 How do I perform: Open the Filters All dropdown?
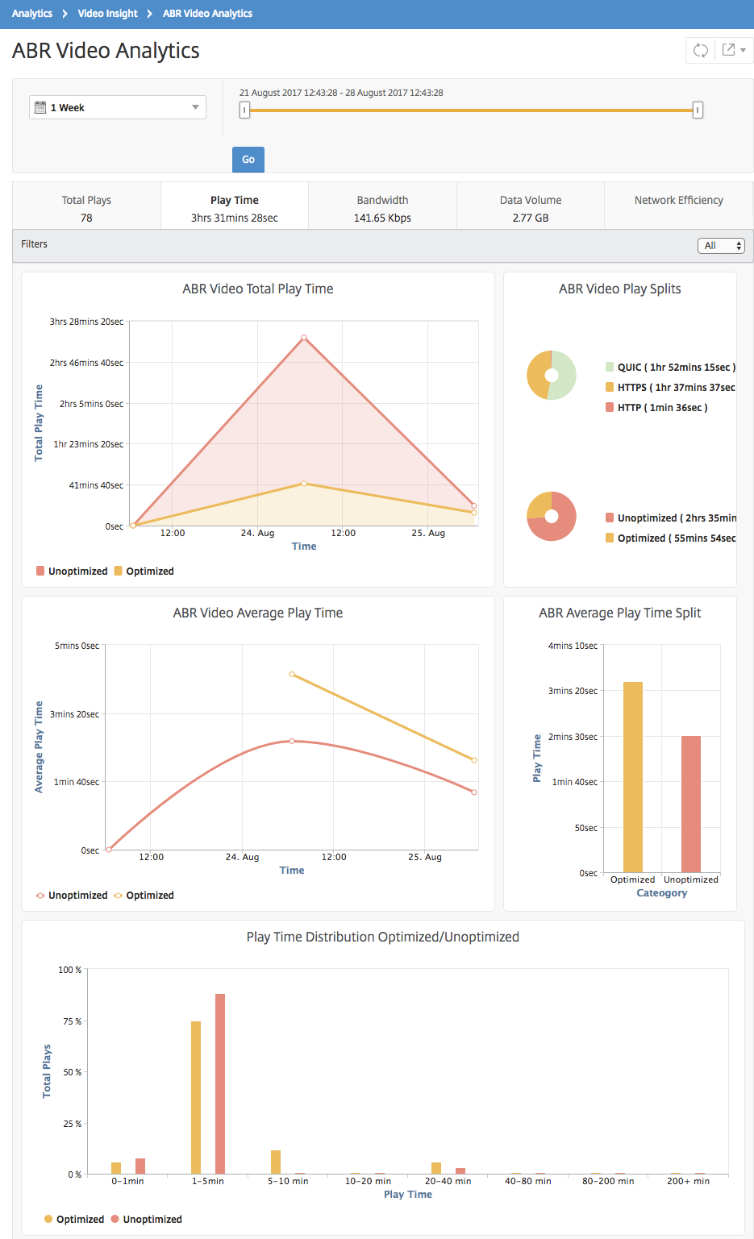721,246
